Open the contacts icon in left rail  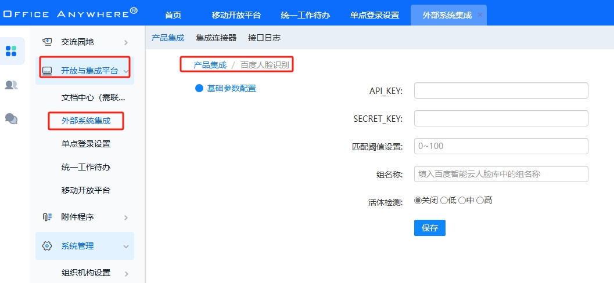[11, 85]
